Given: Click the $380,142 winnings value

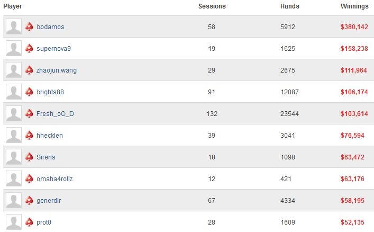Looking at the screenshot, I should tap(354, 27).
